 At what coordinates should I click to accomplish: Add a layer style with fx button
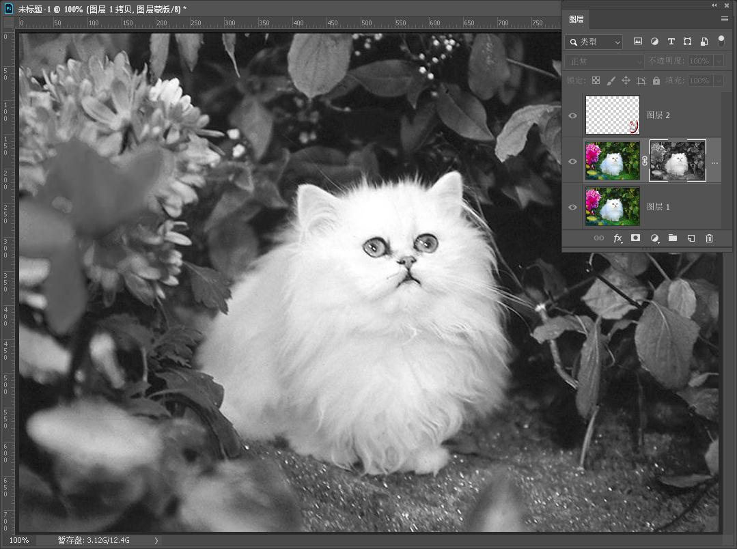[617, 238]
